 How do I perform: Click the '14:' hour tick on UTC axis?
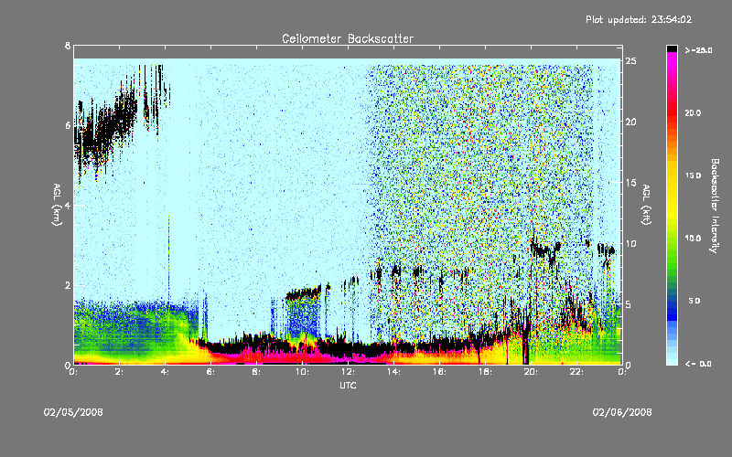coord(394,372)
